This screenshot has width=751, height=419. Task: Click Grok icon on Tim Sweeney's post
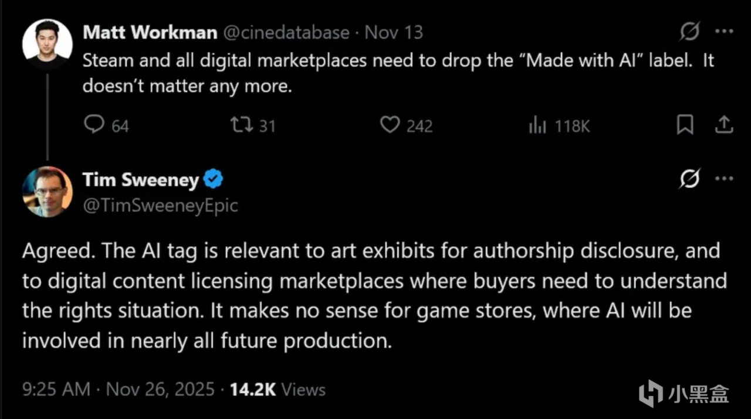click(689, 180)
